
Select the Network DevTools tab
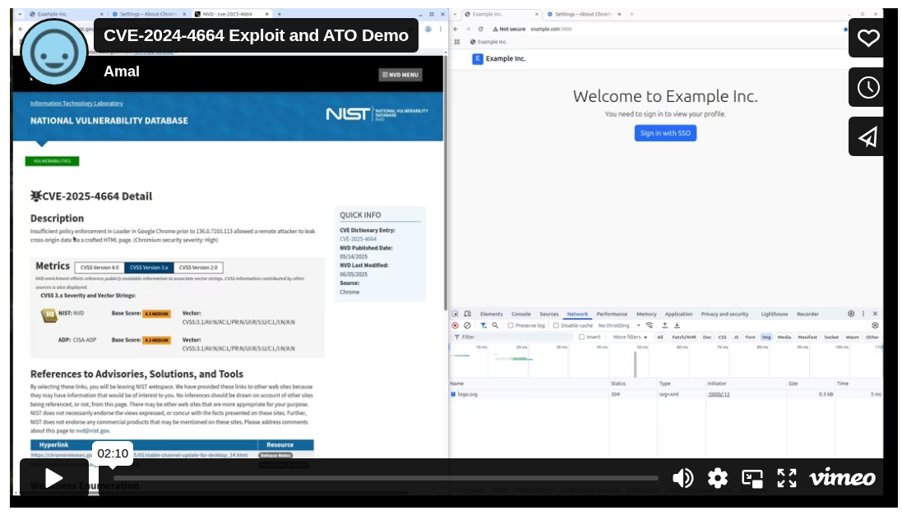tap(577, 314)
